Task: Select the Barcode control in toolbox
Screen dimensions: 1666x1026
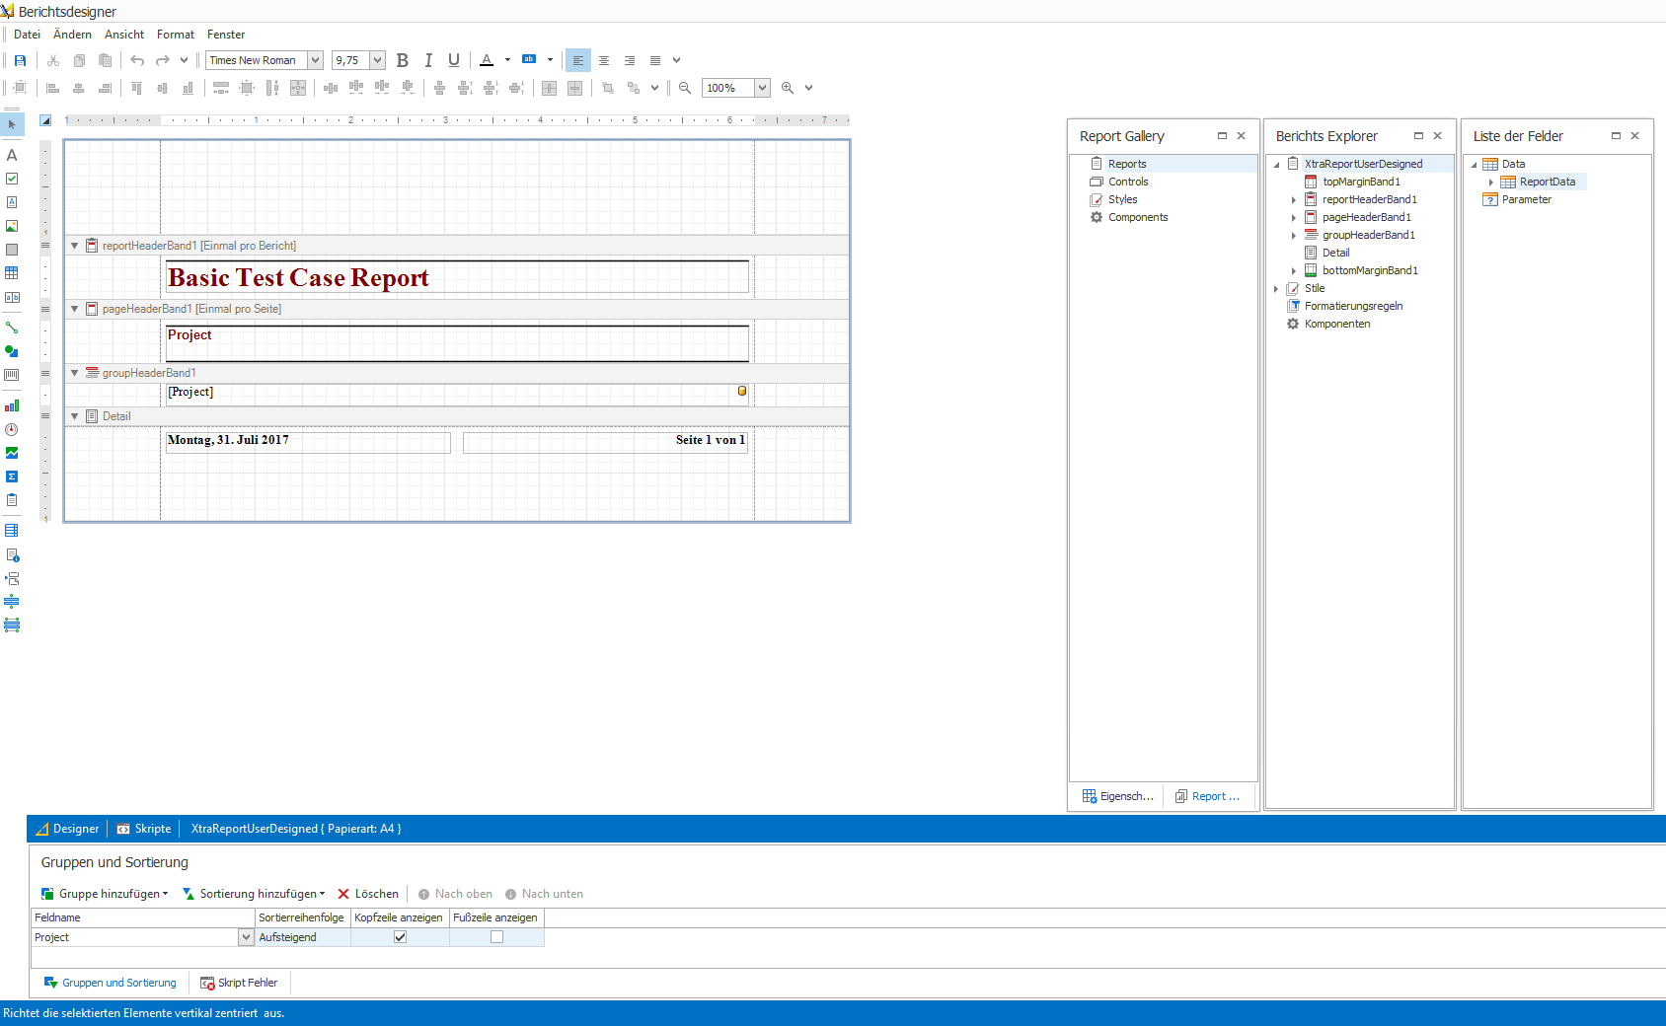Action: point(12,375)
